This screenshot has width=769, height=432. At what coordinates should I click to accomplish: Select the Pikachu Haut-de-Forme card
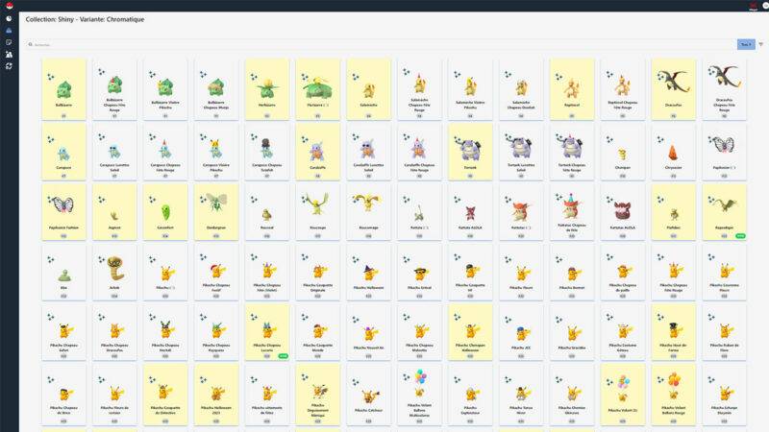(674, 332)
